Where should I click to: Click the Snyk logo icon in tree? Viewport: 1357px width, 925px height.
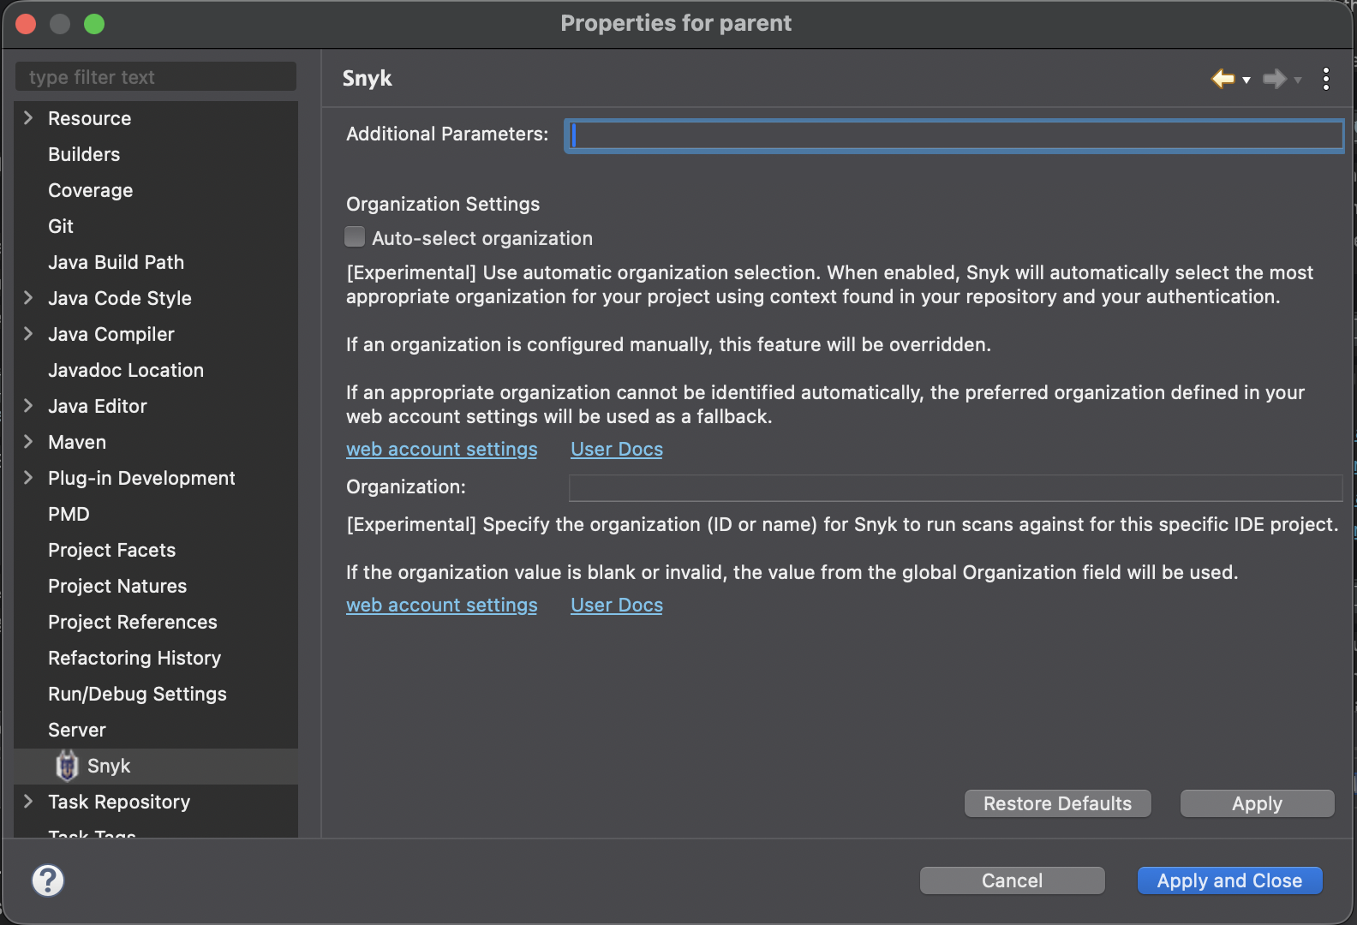67,766
